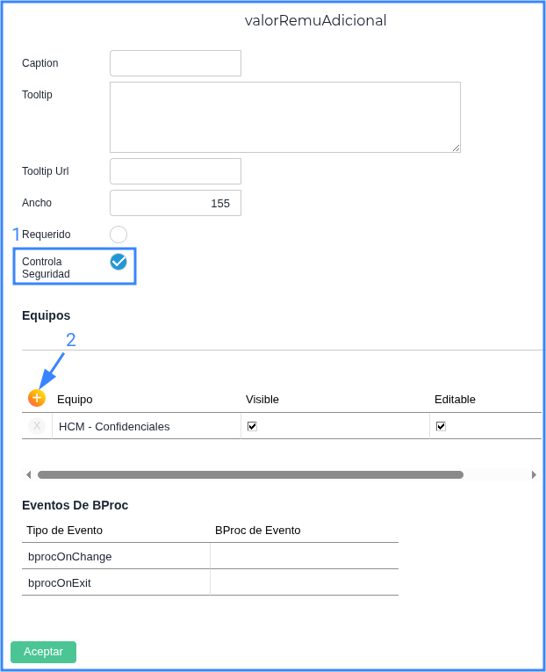Click the horizontal scrollbar thumb in Equipos
This screenshot has height=672, width=546.
coord(250,474)
